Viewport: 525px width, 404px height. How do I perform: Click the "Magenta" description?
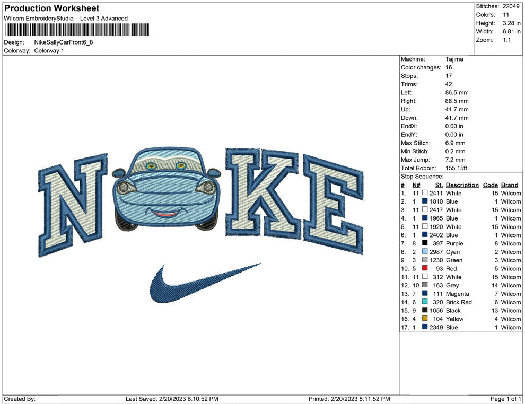457,294
